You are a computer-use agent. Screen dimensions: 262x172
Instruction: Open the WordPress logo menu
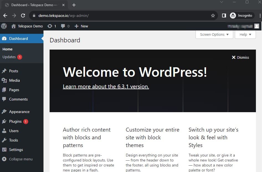4,26
